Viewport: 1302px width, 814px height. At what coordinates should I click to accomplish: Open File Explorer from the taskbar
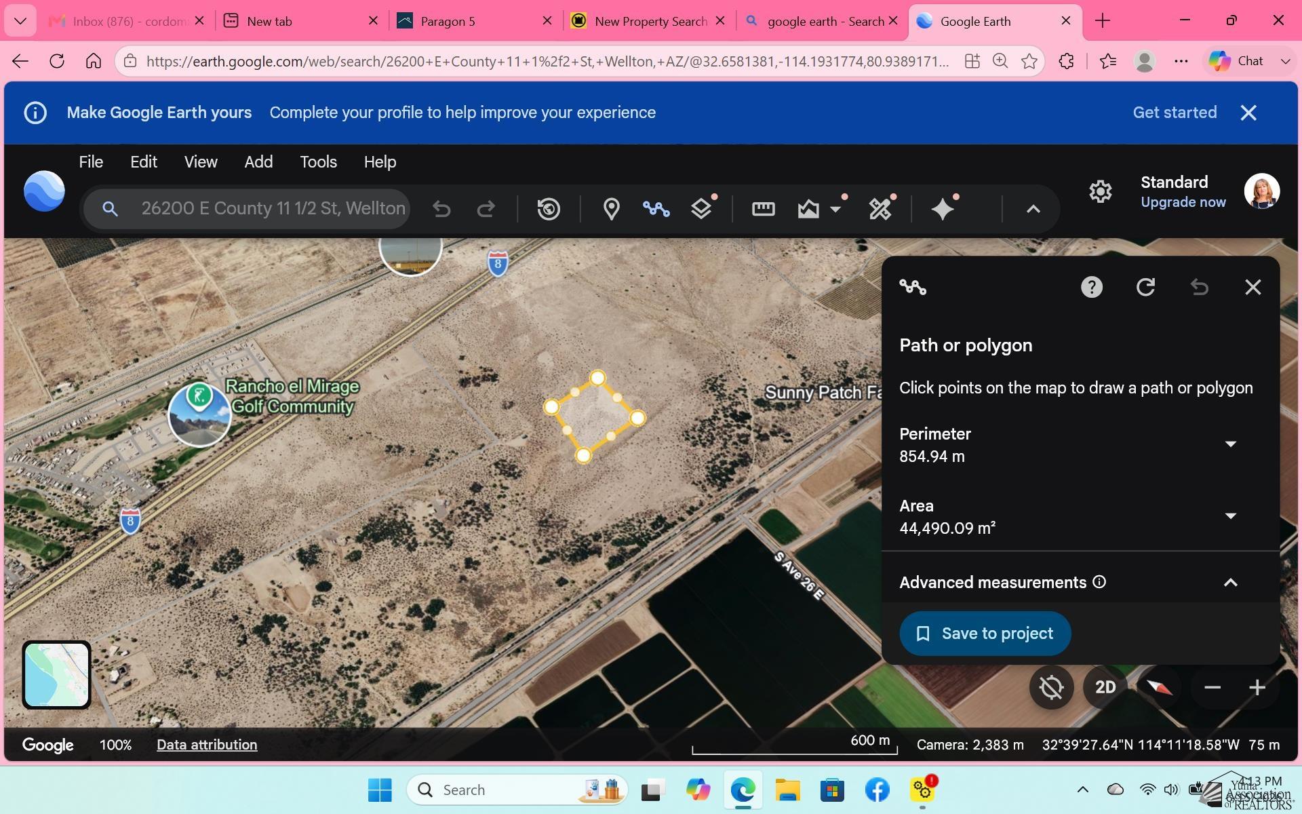coord(787,790)
